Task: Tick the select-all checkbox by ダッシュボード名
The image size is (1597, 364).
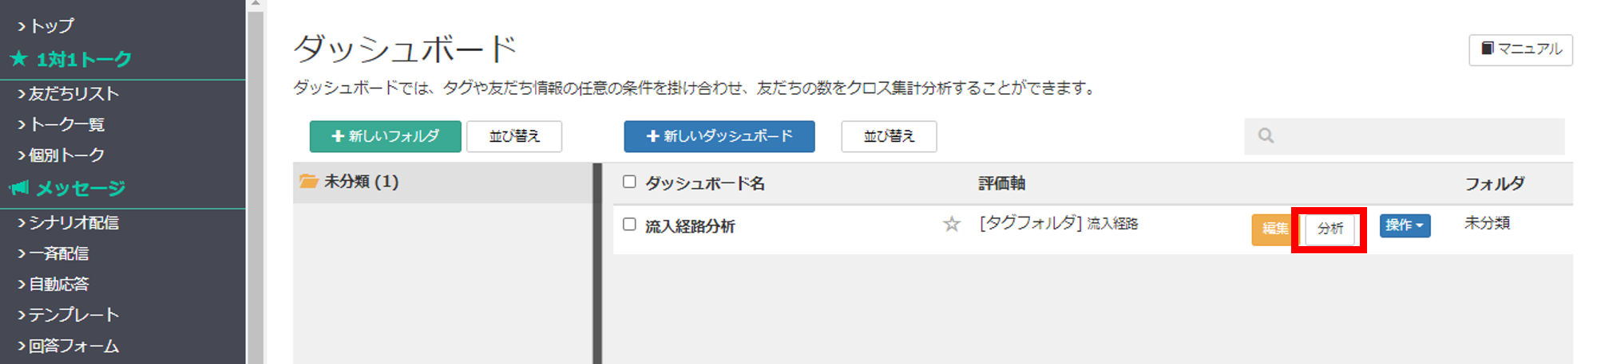Action: [629, 182]
